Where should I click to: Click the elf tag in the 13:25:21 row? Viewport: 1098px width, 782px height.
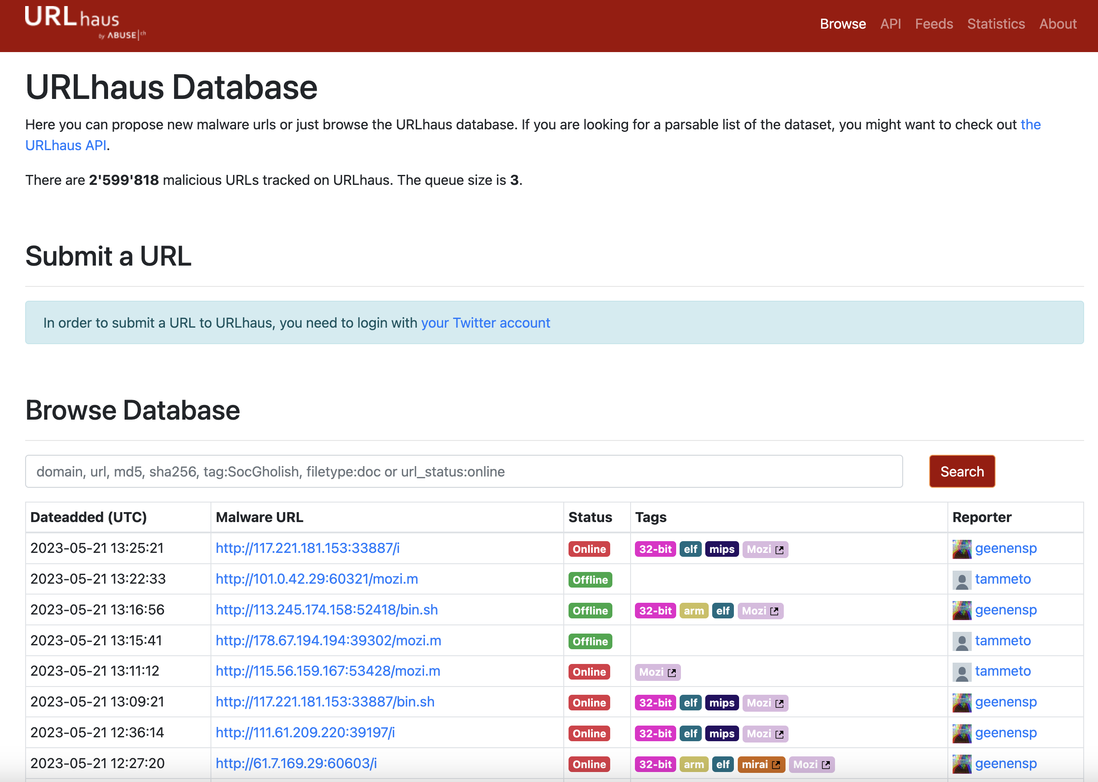(690, 549)
